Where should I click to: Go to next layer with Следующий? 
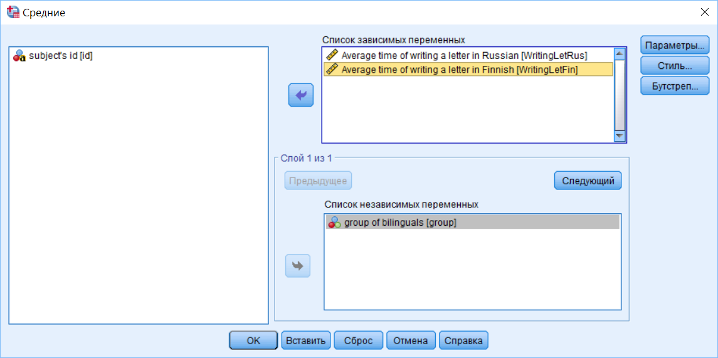click(x=588, y=181)
